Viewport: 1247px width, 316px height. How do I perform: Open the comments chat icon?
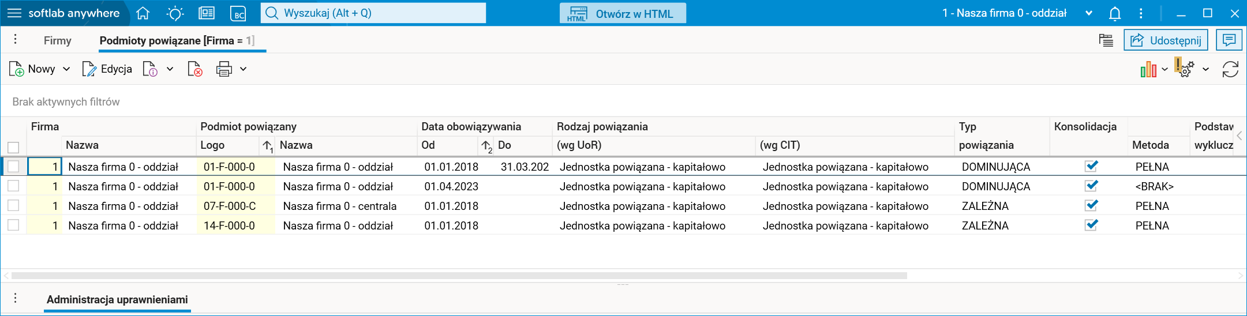pyautogui.click(x=1229, y=40)
